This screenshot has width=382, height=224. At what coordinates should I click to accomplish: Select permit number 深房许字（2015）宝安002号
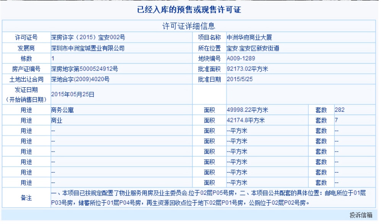coord(88,37)
